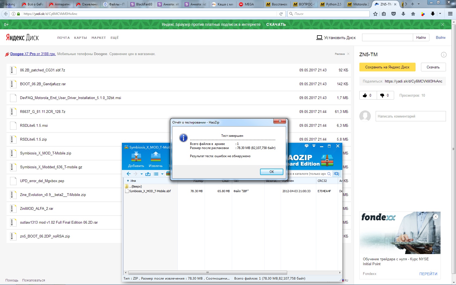
Task: Open HaoZip title bar menu triangle
Action: coord(314,146)
